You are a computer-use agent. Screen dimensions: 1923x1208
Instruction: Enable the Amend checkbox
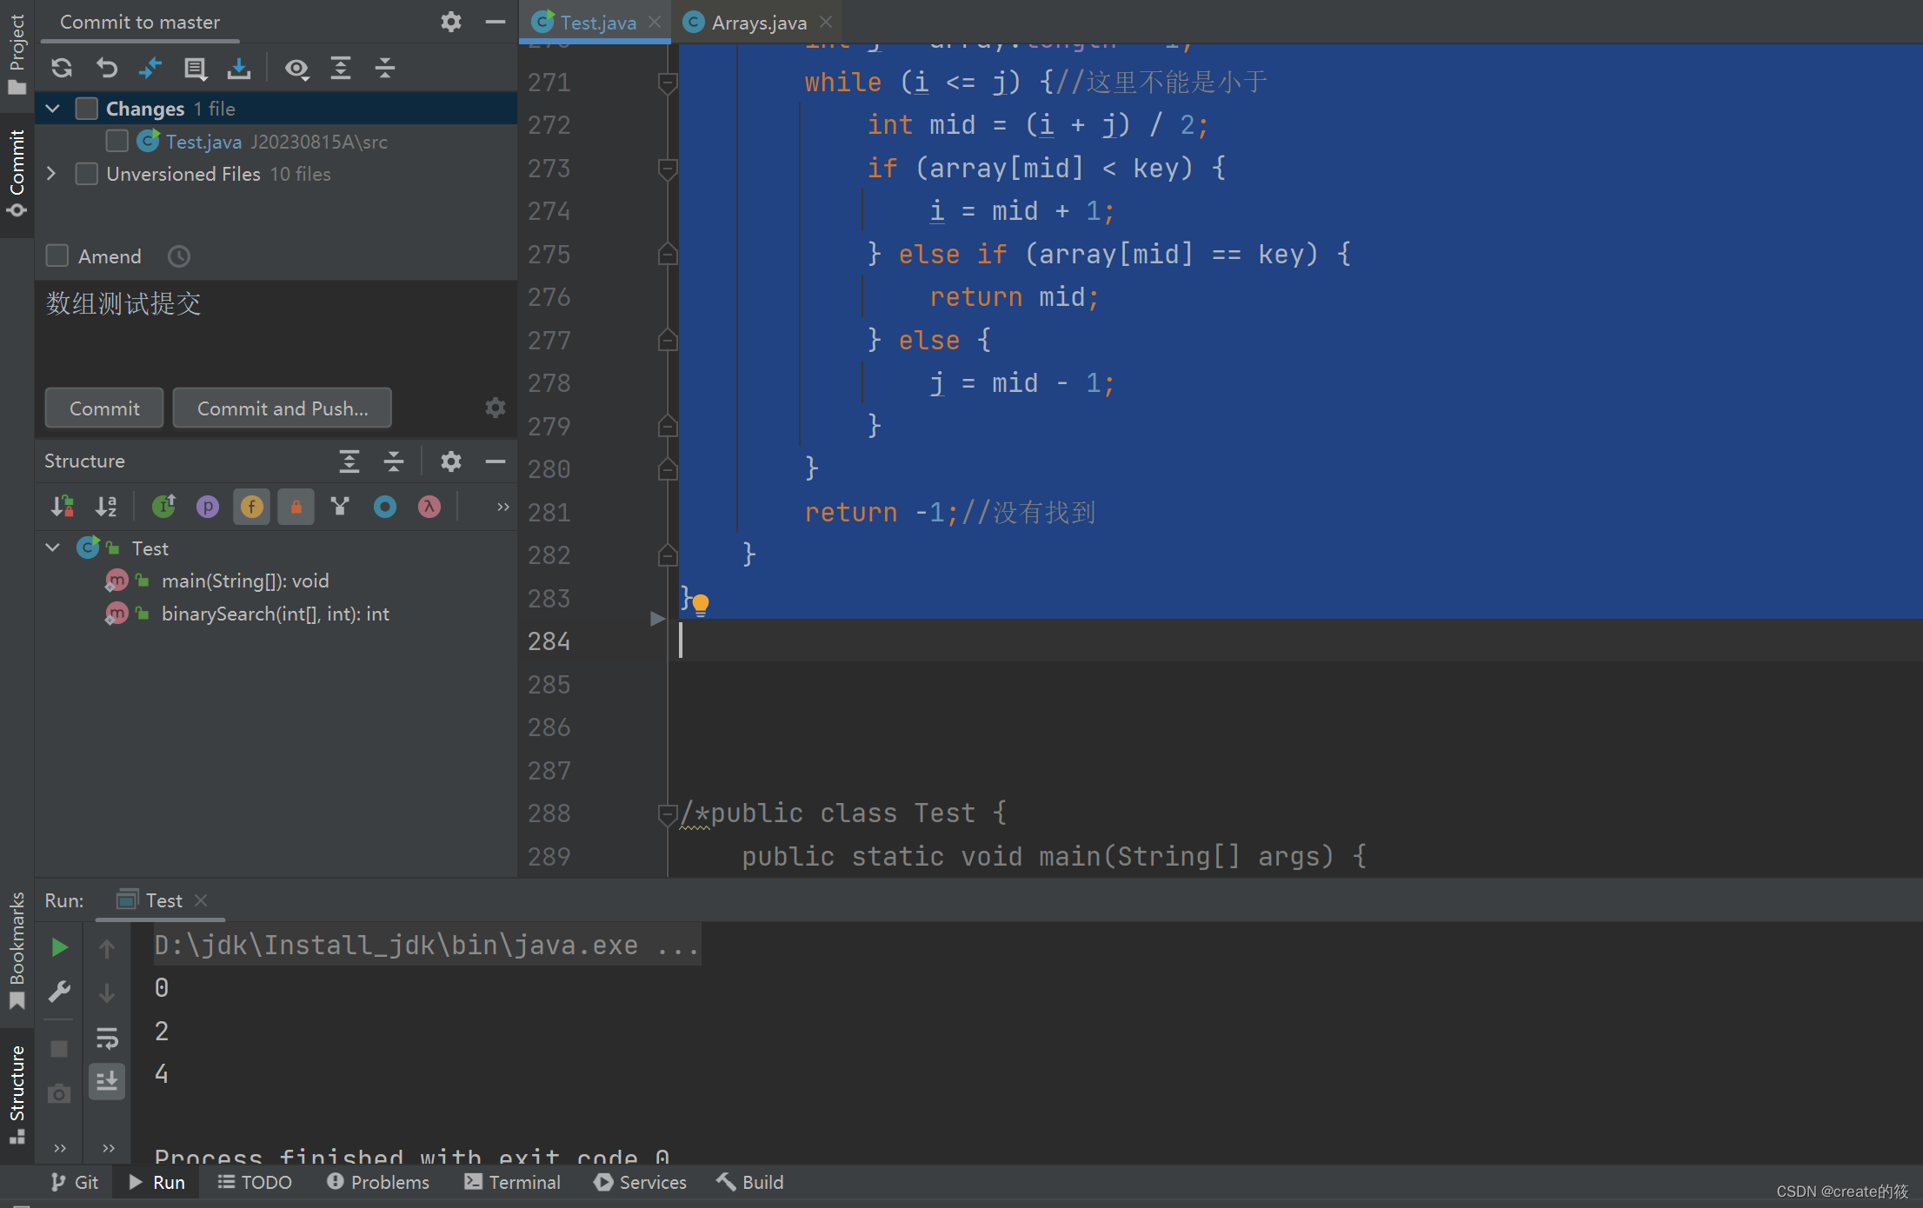pyautogui.click(x=57, y=256)
